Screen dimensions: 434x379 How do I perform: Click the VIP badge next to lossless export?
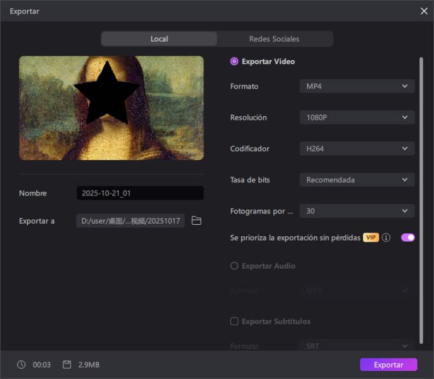(x=371, y=237)
